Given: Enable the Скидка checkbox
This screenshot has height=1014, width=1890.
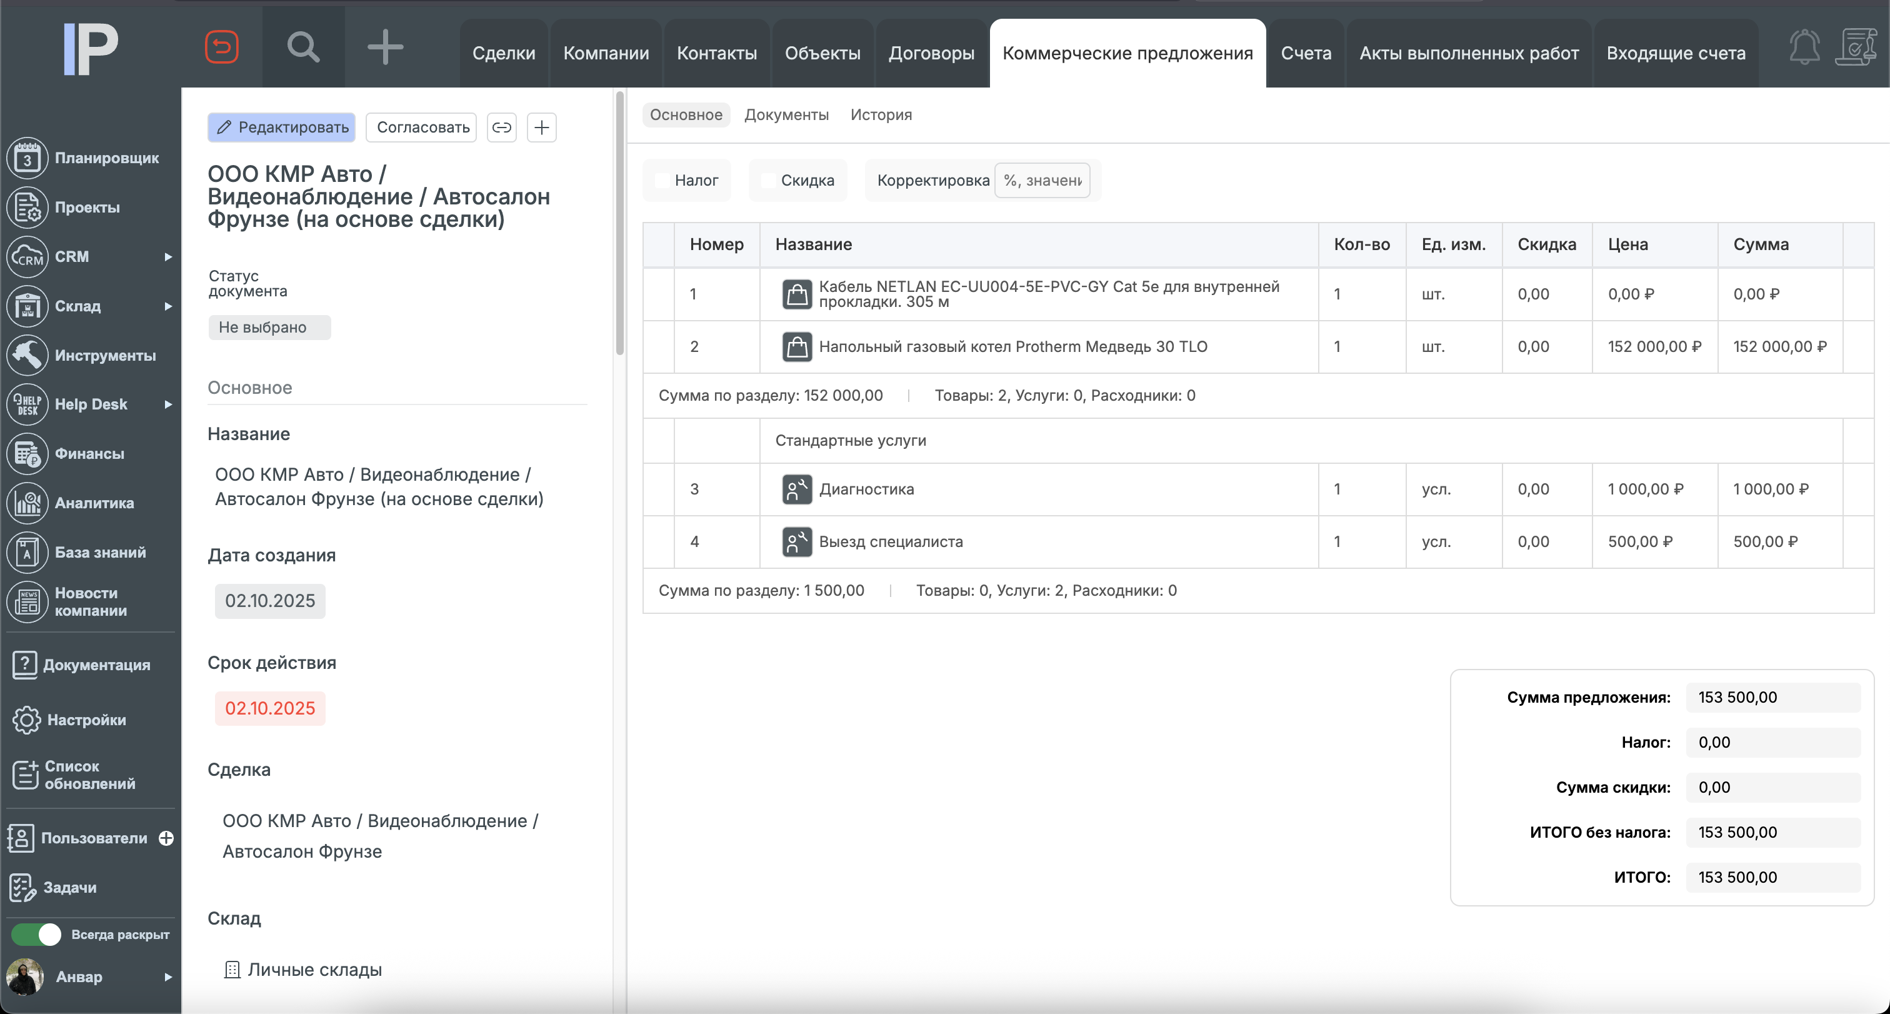Looking at the screenshot, I should pos(767,180).
